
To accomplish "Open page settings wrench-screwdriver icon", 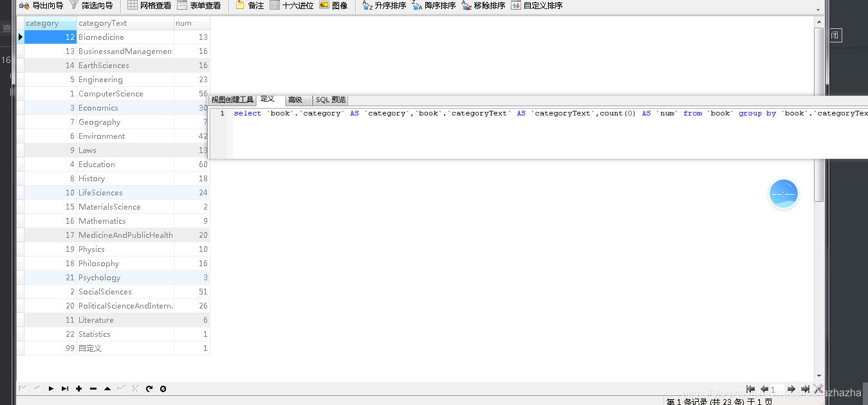I will [818, 389].
